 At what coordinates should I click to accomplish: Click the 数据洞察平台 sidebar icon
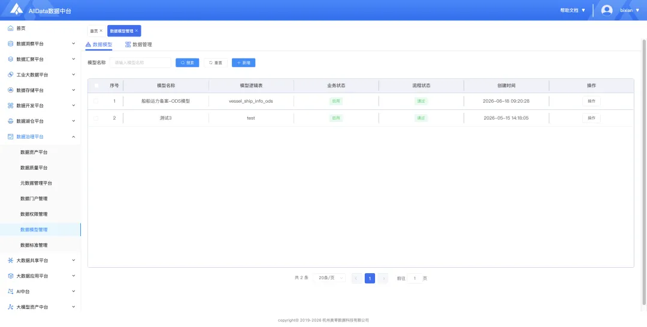pyautogui.click(x=11, y=44)
